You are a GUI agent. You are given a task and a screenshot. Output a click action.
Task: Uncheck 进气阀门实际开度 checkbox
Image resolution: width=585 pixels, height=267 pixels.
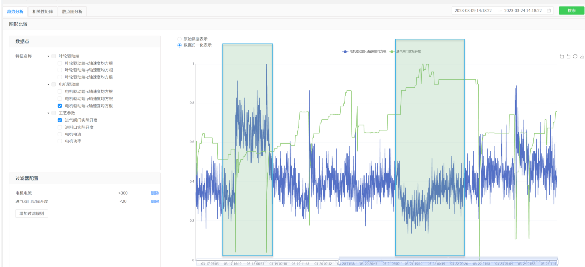(x=60, y=120)
